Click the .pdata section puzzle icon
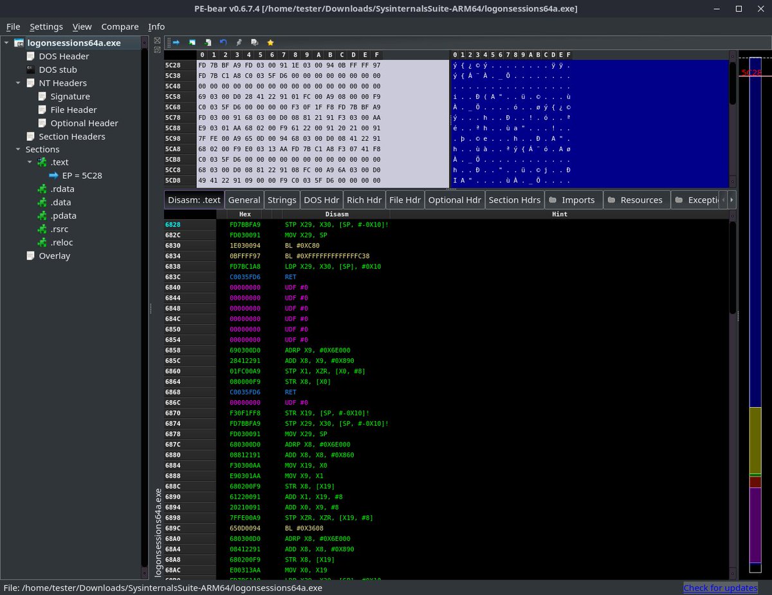Viewport: 772px width, 595px height. 42,215
